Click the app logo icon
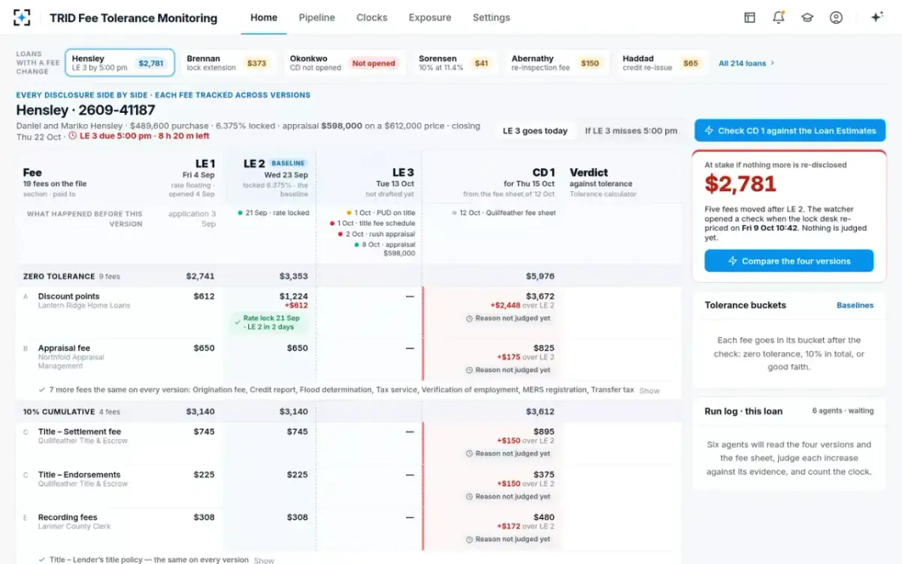 [x=23, y=17]
